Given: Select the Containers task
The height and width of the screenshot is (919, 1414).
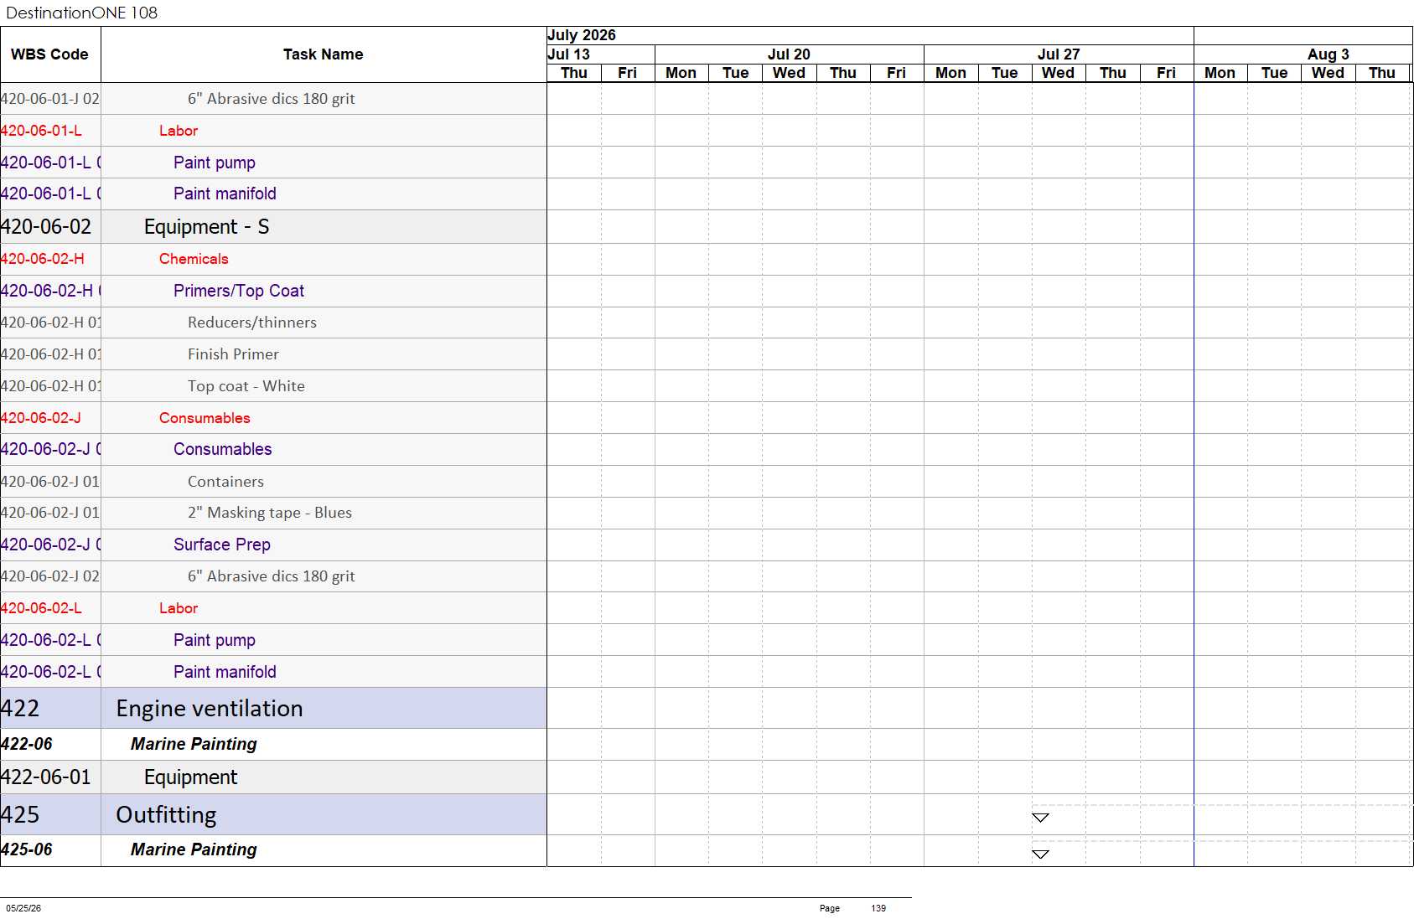Looking at the screenshot, I should click(225, 482).
